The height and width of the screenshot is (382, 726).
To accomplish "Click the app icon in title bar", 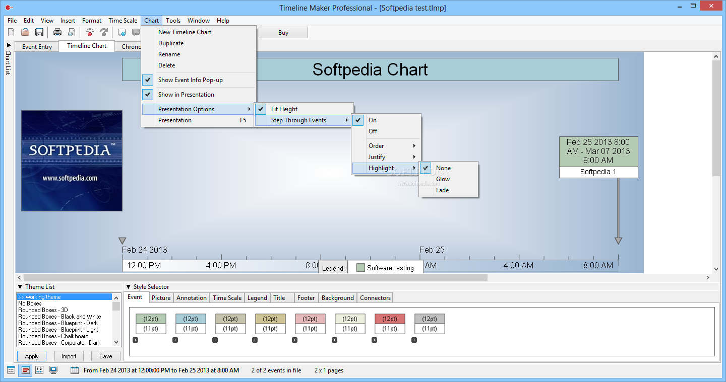I will (8, 8).
